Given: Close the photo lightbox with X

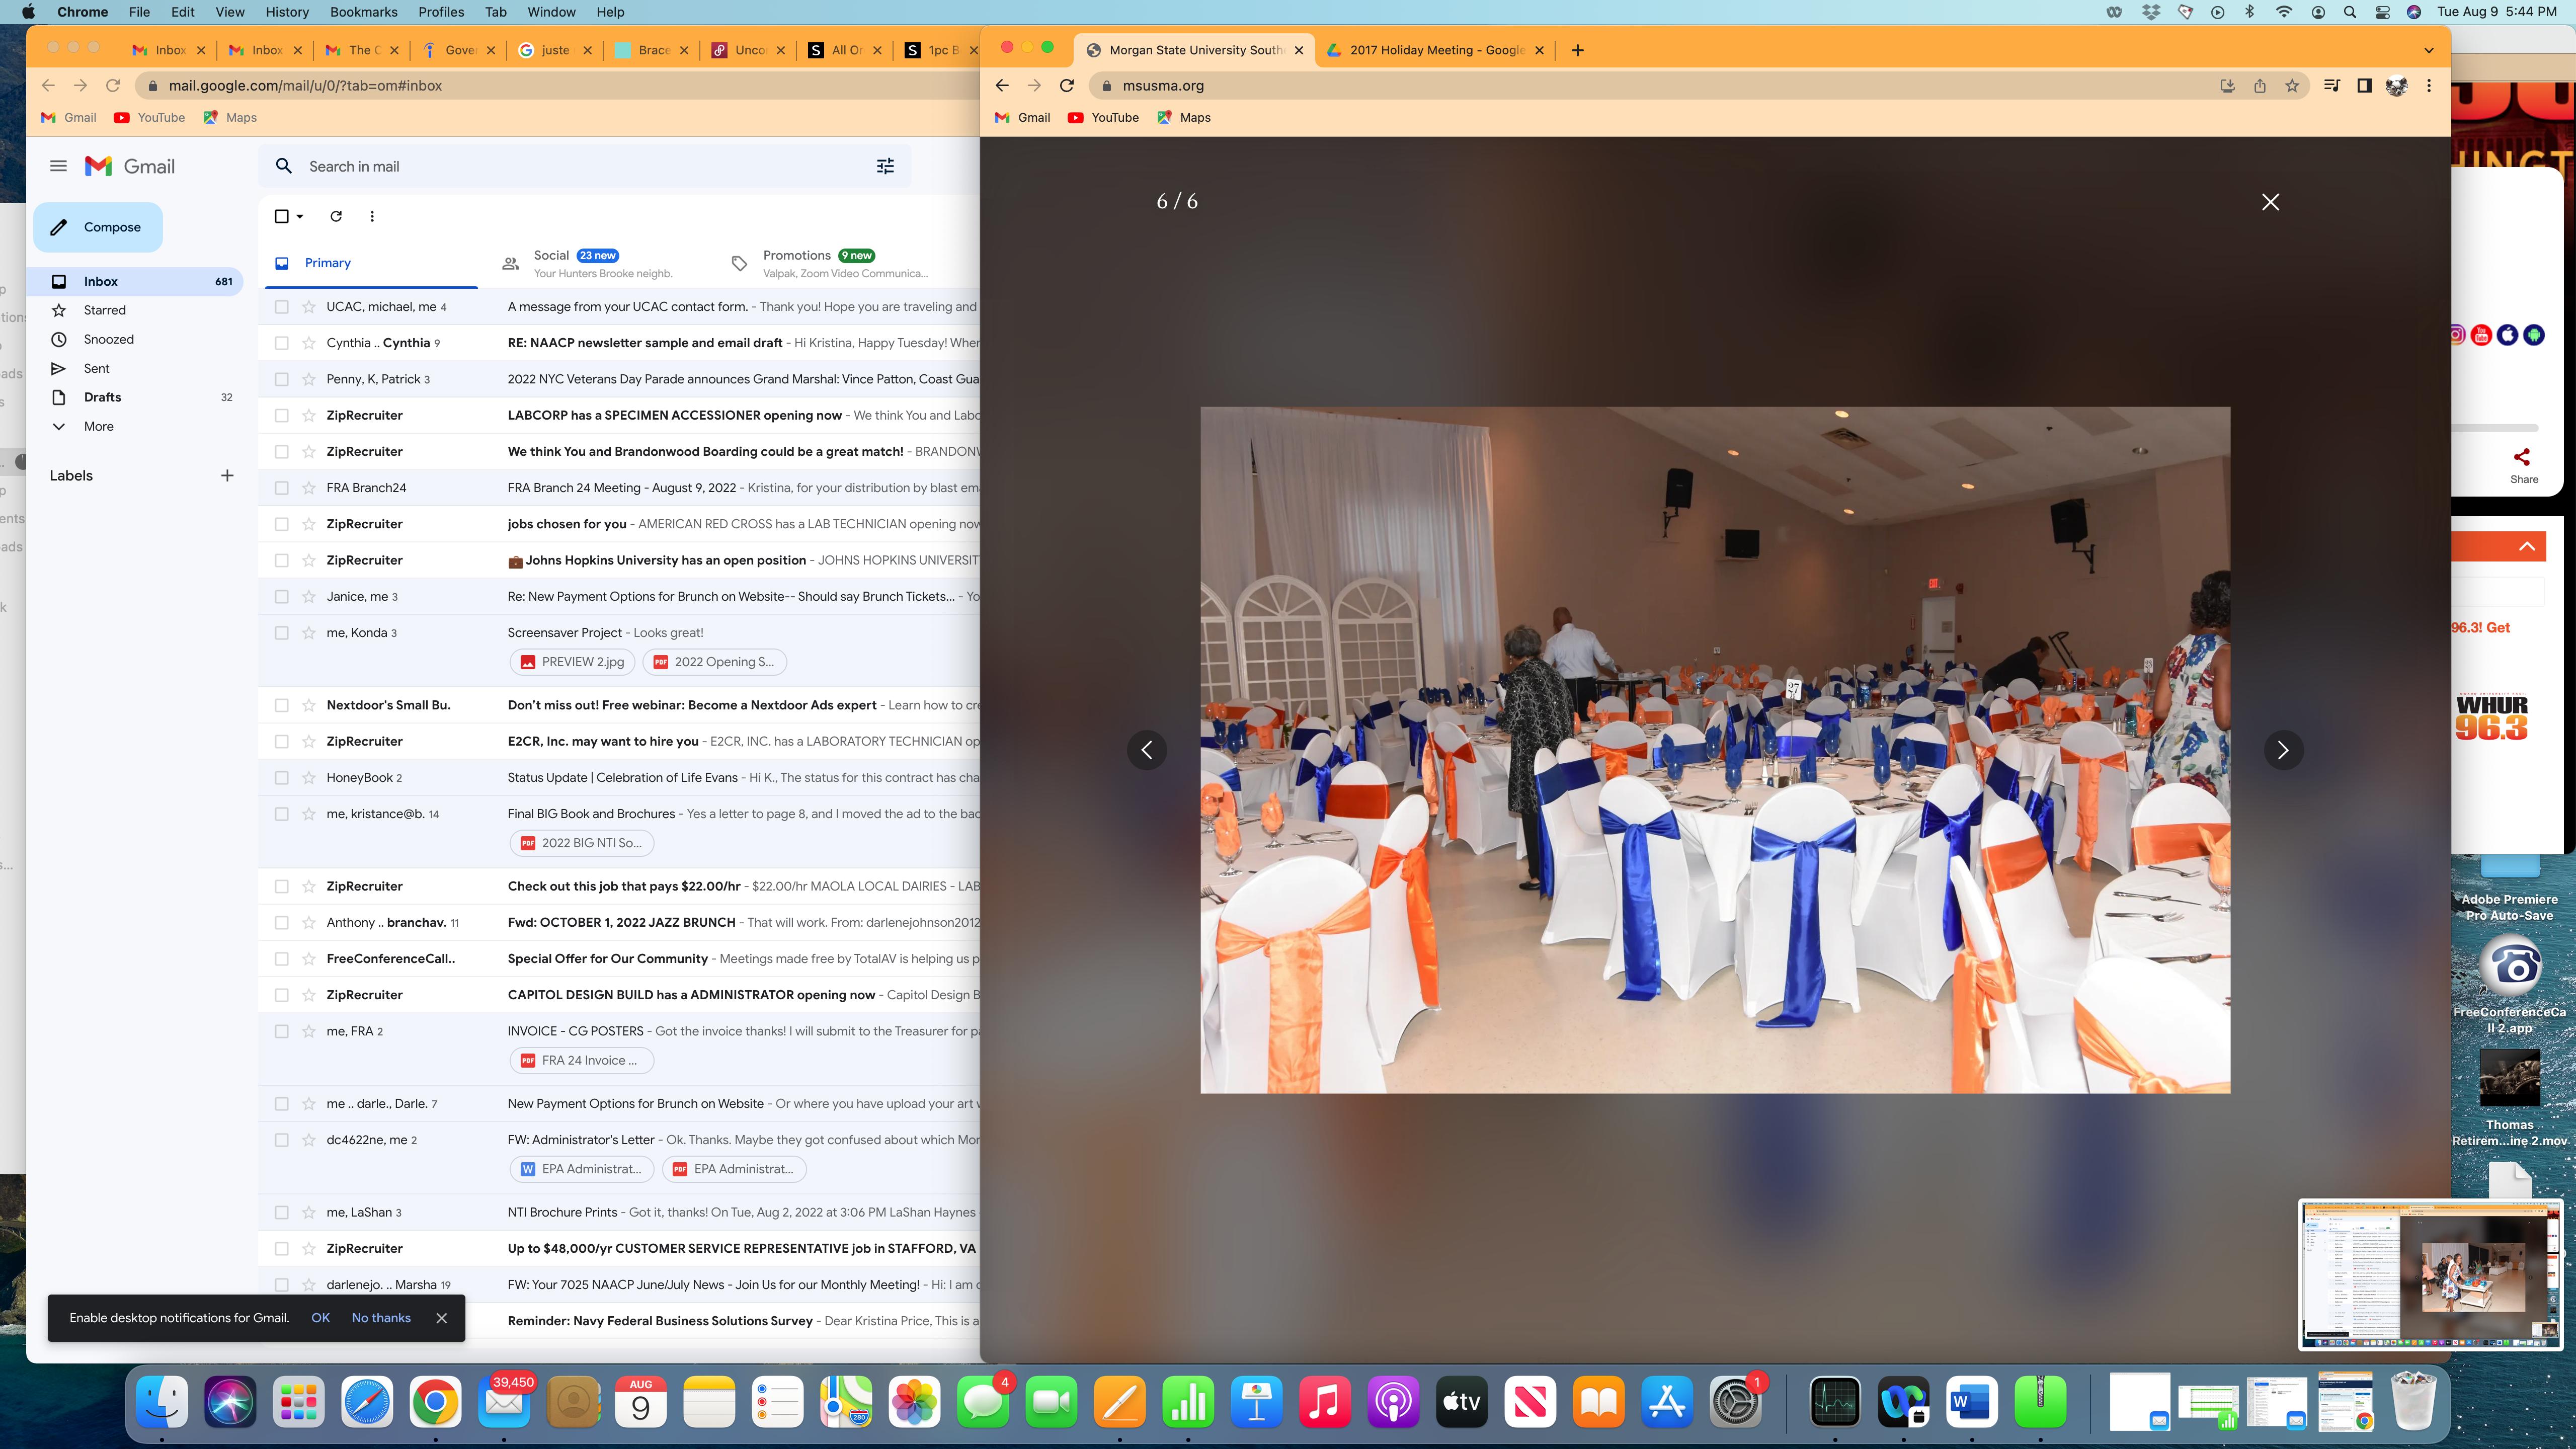Looking at the screenshot, I should pos(2270,202).
